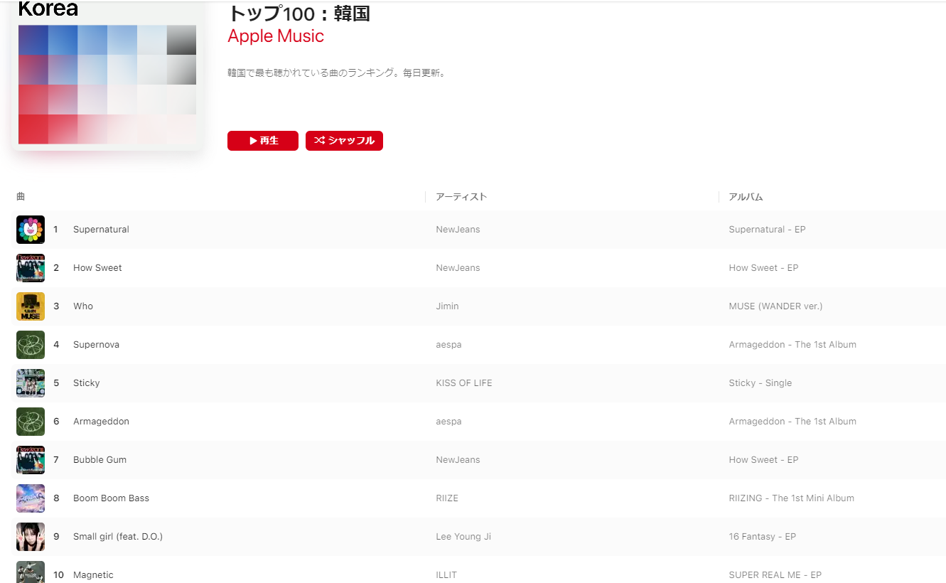Open album How Sweet - EP in Bubble Gum row
Viewport: 946px width, 583px height.
click(x=763, y=460)
